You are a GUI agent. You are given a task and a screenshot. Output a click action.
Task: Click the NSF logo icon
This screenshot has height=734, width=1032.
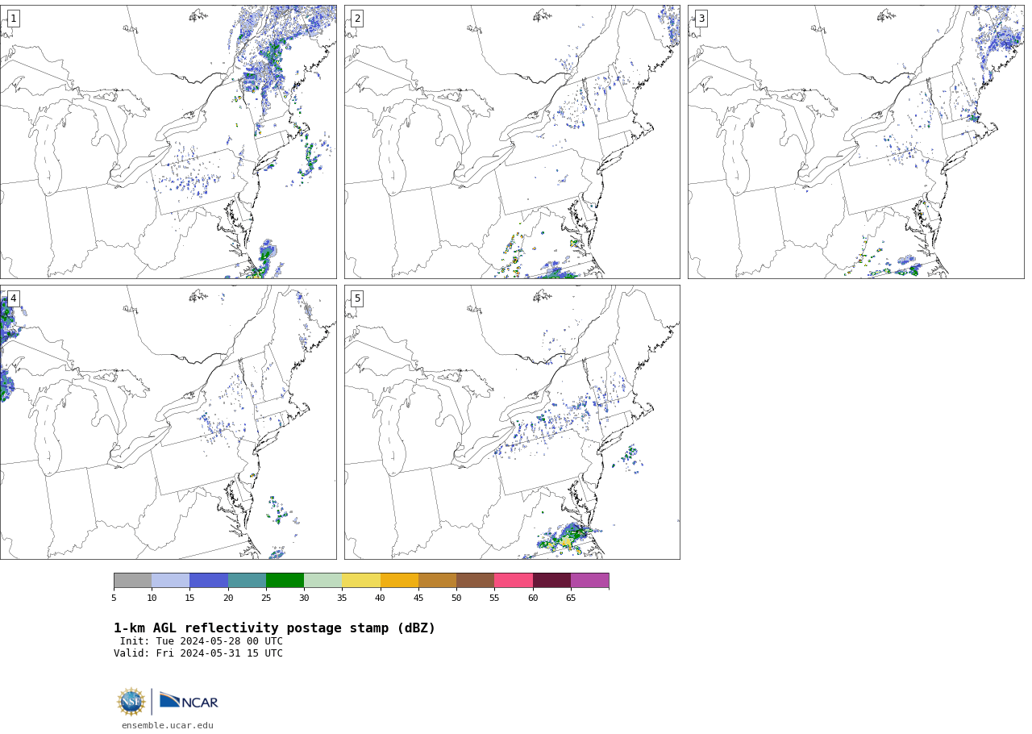(131, 702)
